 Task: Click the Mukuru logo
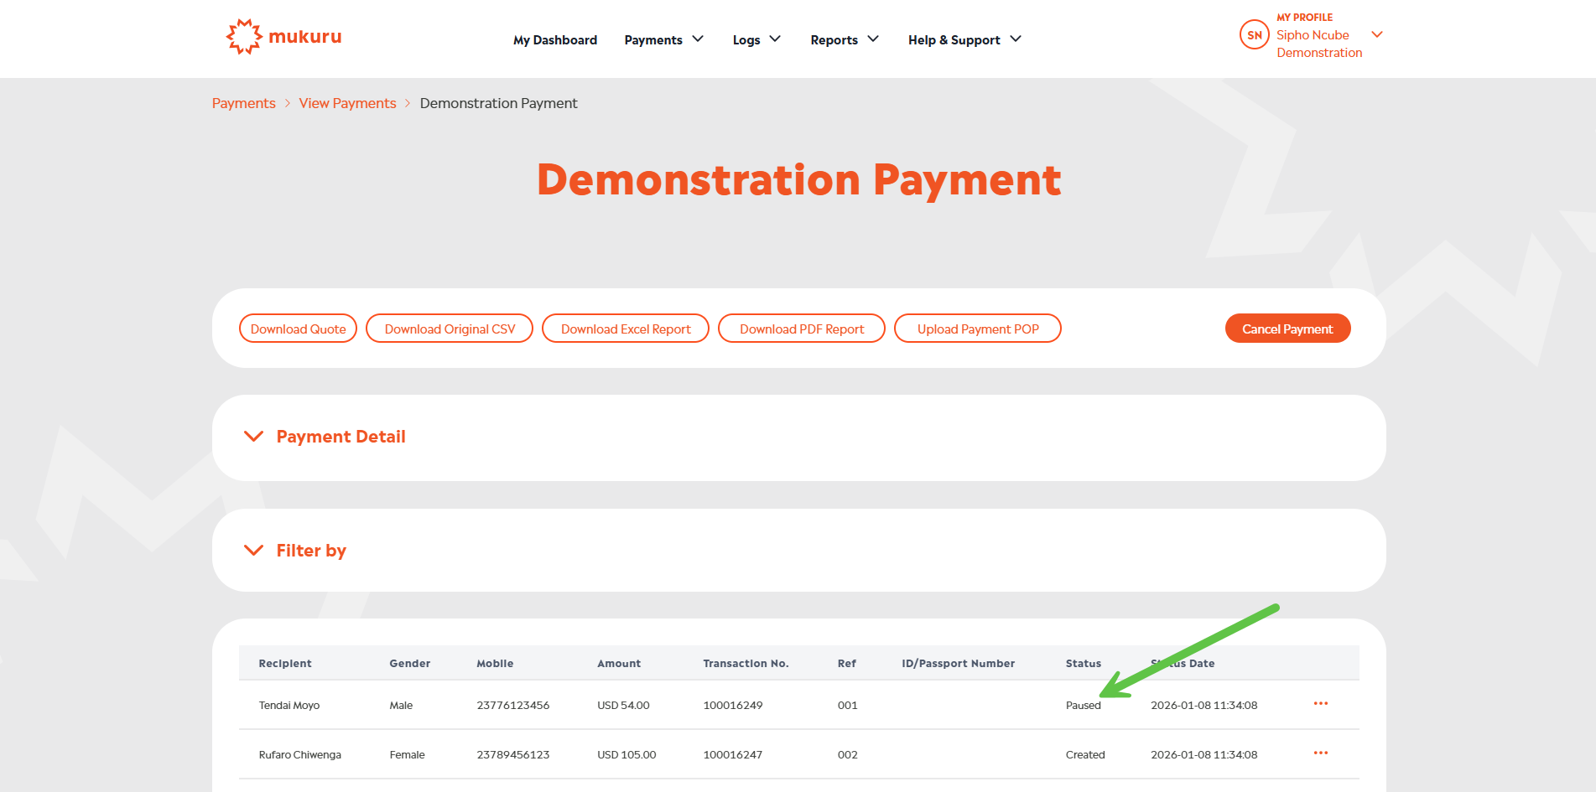[x=283, y=37]
